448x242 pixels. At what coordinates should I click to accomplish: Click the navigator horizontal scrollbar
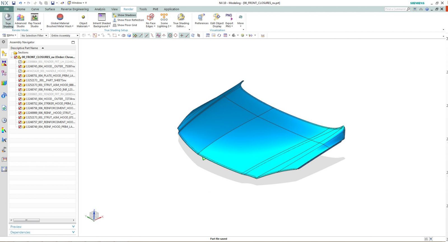(26, 220)
